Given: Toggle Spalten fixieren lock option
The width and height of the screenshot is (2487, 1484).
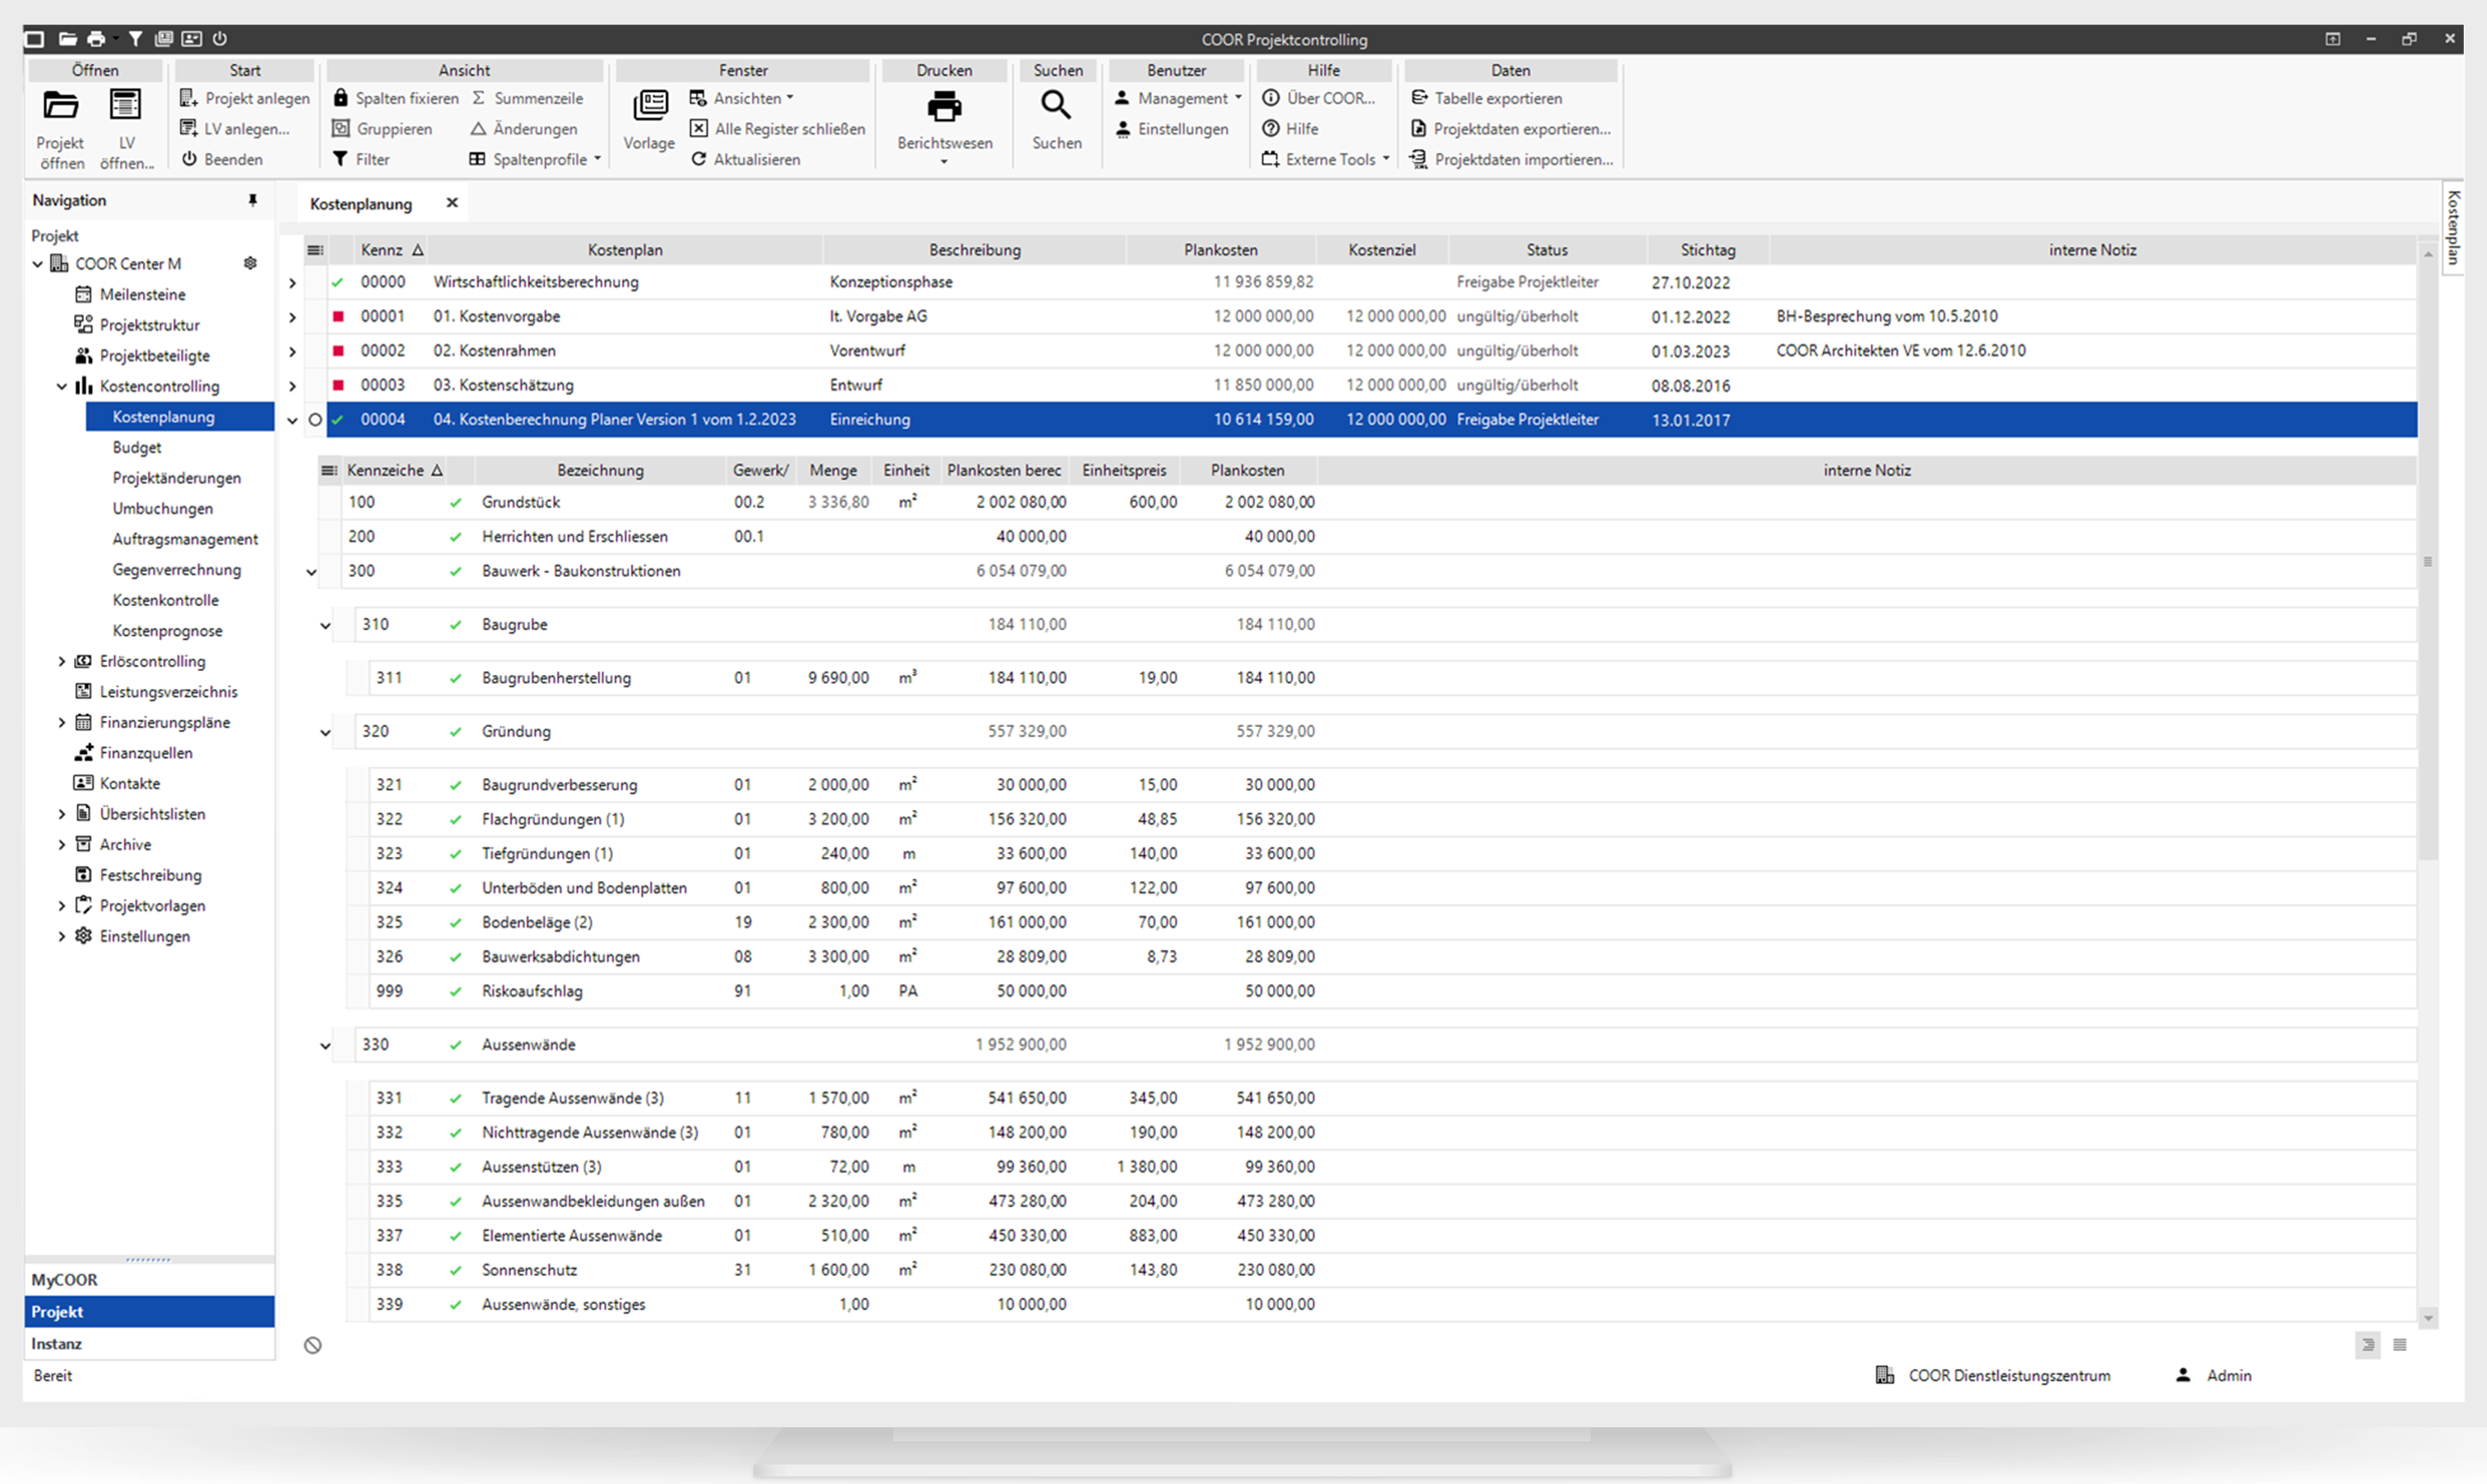Looking at the screenshot, I should (x=396, y=98).
